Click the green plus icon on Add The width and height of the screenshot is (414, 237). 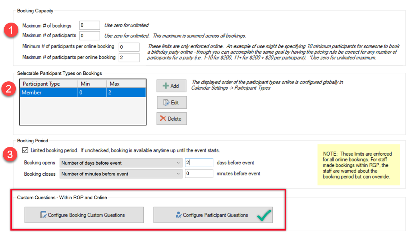click(x=166, y=86)
